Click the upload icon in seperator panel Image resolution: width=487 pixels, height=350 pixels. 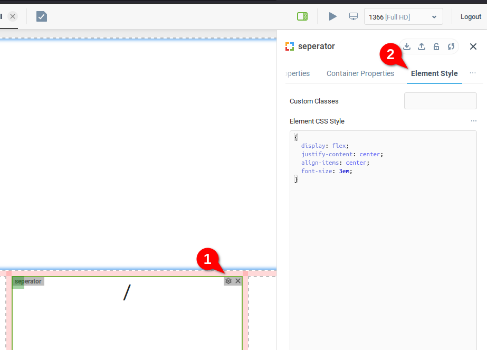[422, 46]
